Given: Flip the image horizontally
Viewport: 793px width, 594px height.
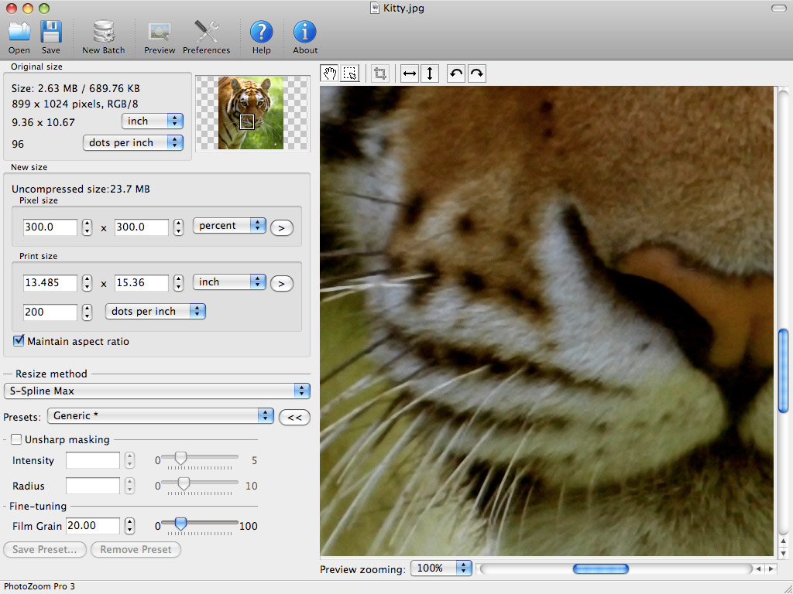Looking at the screenshot, I should tap(410, 73).
